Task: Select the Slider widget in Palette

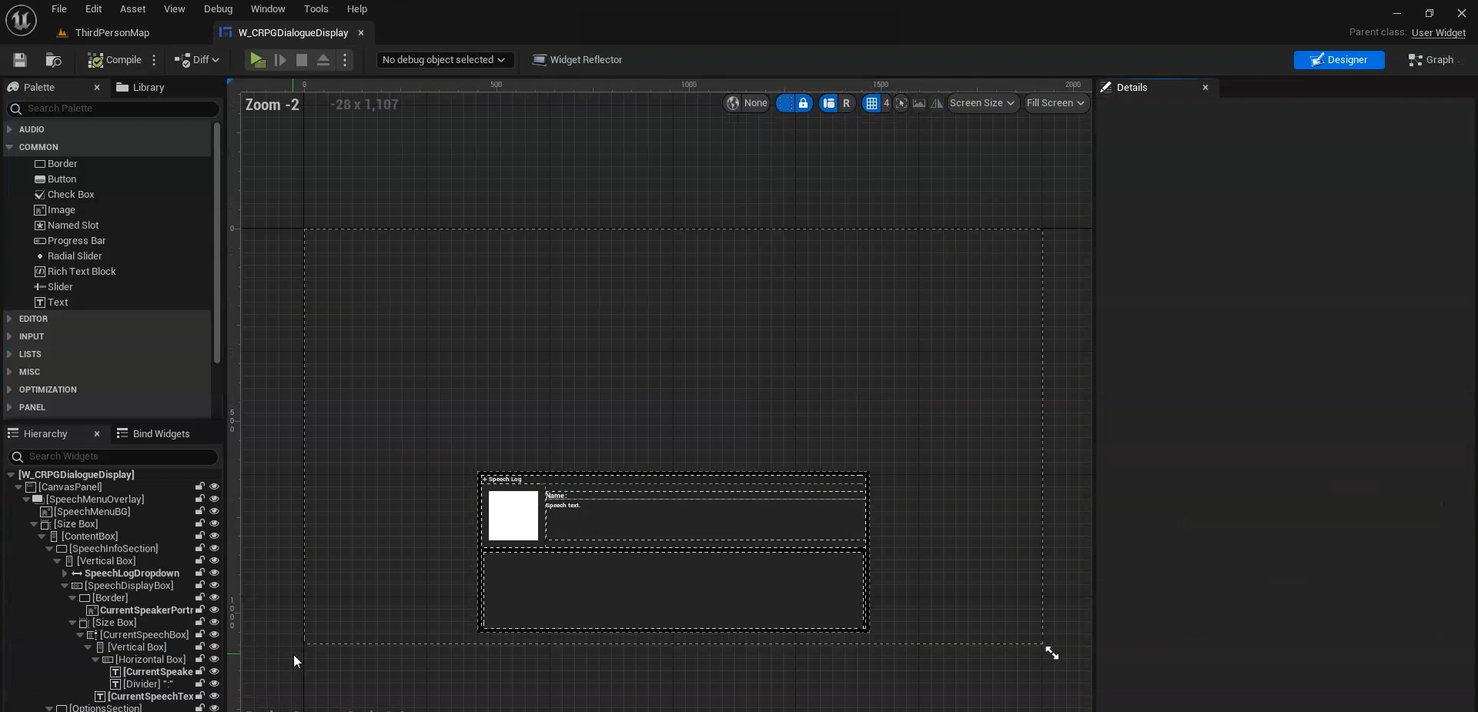Action: point(54,287)
